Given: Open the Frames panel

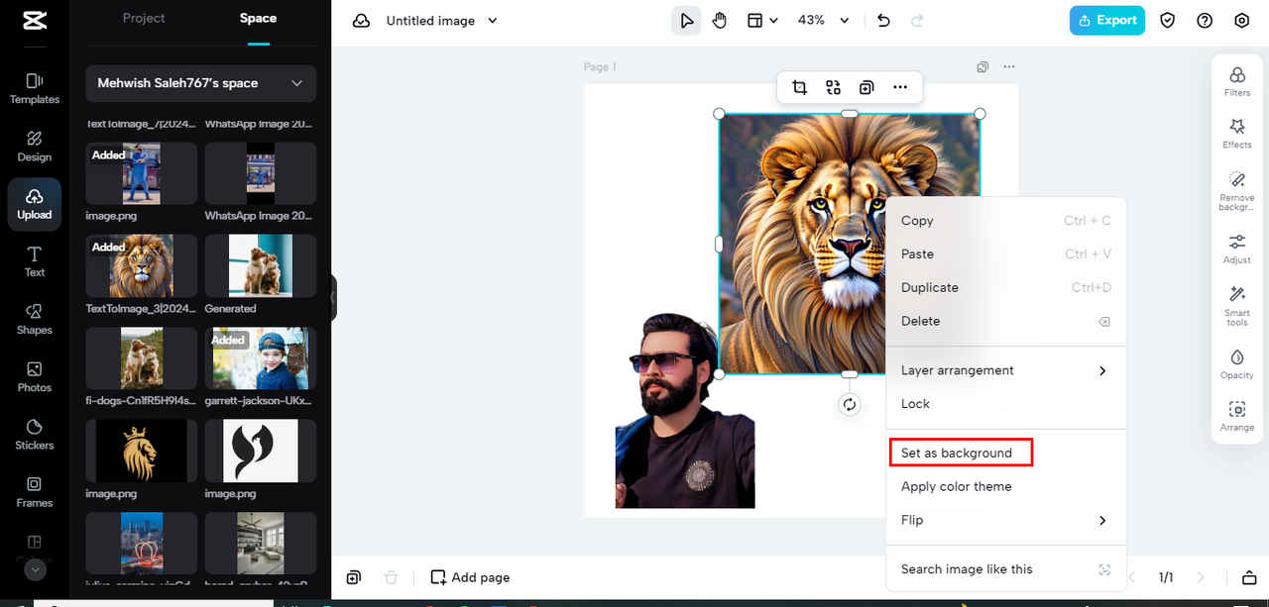Looking at the screenshot, I should click(x=35, y=491).
